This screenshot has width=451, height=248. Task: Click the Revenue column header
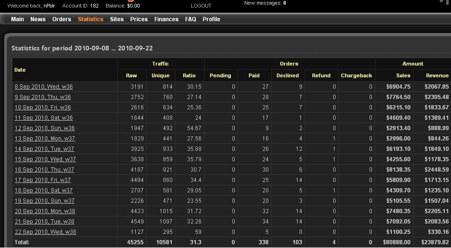point(437,75)
